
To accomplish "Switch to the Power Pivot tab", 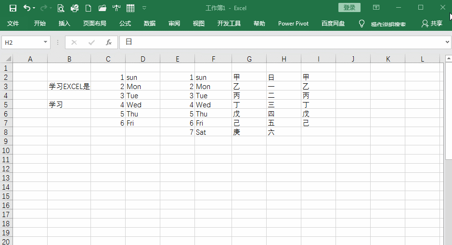I will (x=293, y=24).
